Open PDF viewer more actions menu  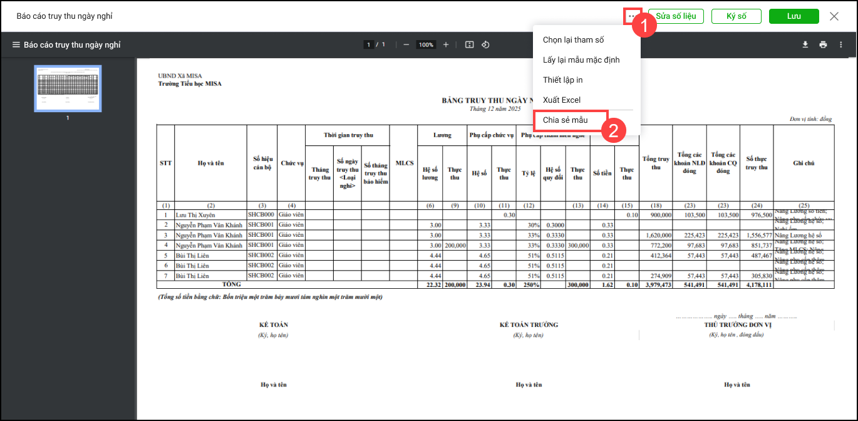point(841,45)
